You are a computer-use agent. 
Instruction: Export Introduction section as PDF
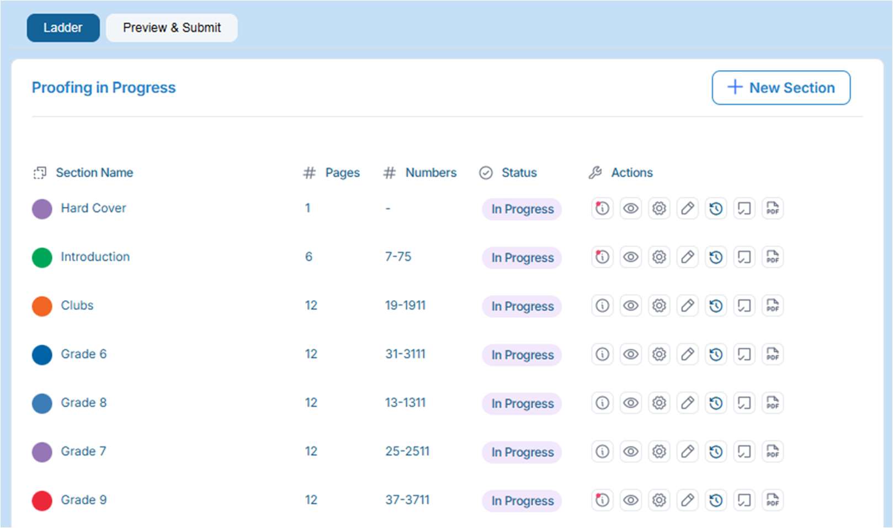coord(773,257)
